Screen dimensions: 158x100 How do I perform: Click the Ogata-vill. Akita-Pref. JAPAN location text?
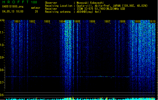pos(112,6)
